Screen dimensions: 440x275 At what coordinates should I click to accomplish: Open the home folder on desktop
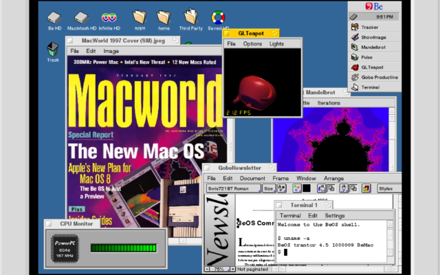click(164, 17)
